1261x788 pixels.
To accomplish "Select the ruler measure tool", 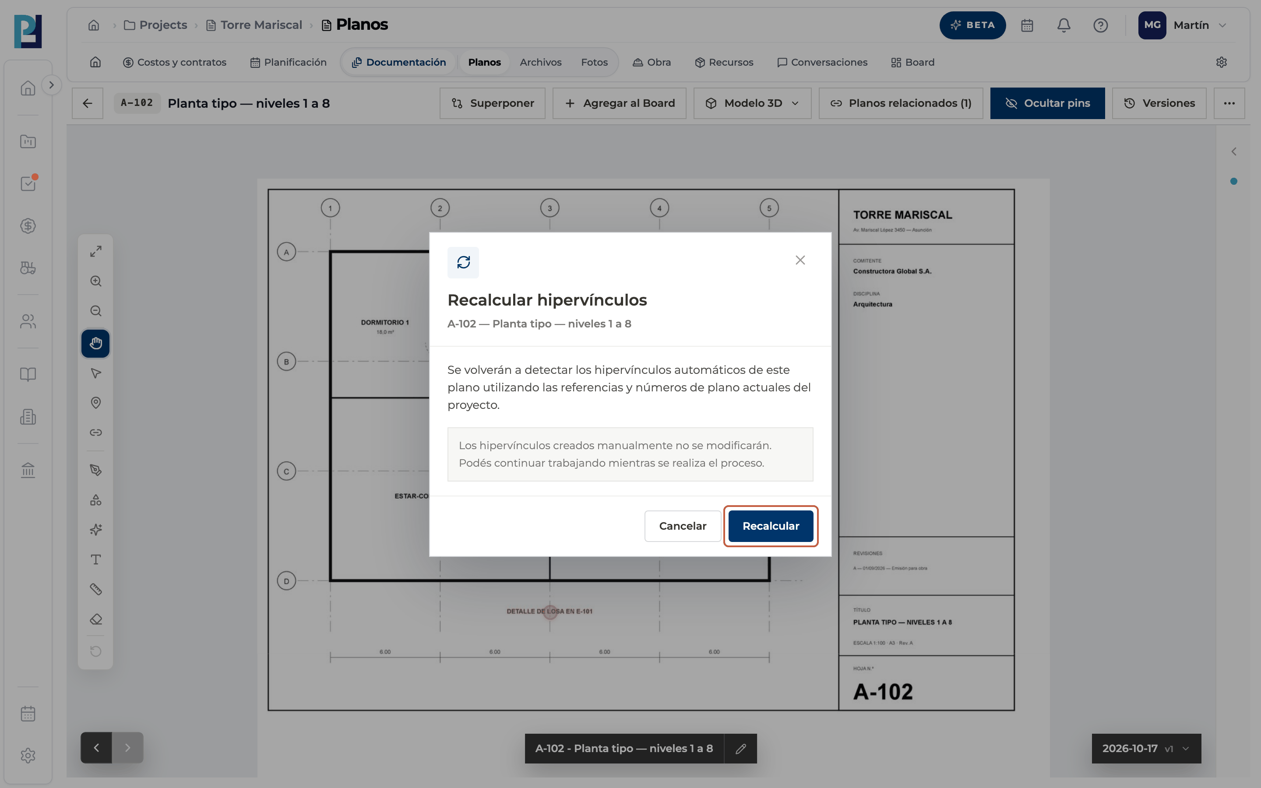I will (x=95, y=589).
